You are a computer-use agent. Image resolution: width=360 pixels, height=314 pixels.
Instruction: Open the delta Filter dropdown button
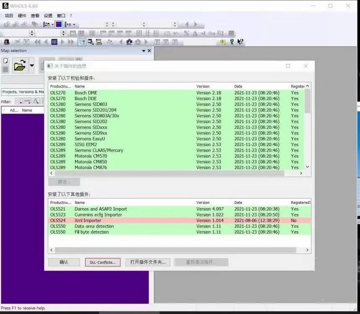coord(36,101)
